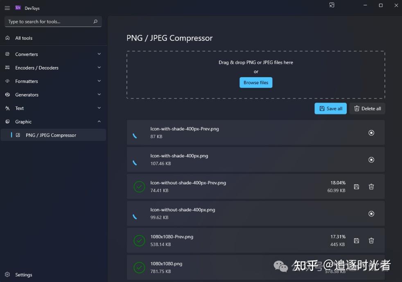Viewport: 402px width, 282px height.
Task: Select the All tools home icon
Action: click(7, 38)
